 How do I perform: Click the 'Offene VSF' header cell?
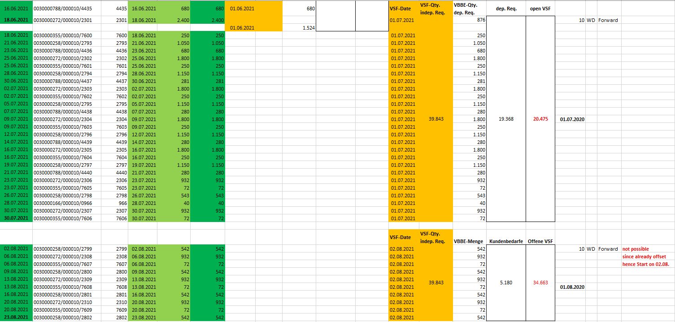point(540,241)
